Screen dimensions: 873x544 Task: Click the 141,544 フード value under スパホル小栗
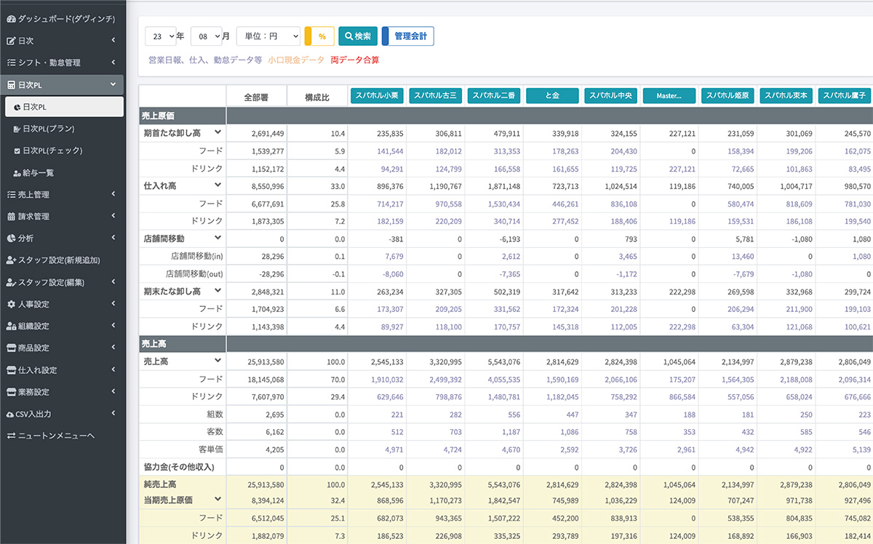[x=389, y=151]
